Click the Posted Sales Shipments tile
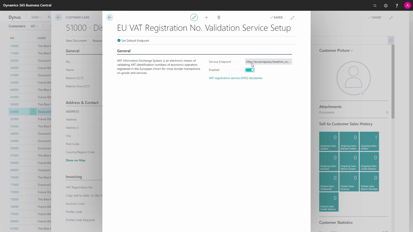 tap(329, 182)
